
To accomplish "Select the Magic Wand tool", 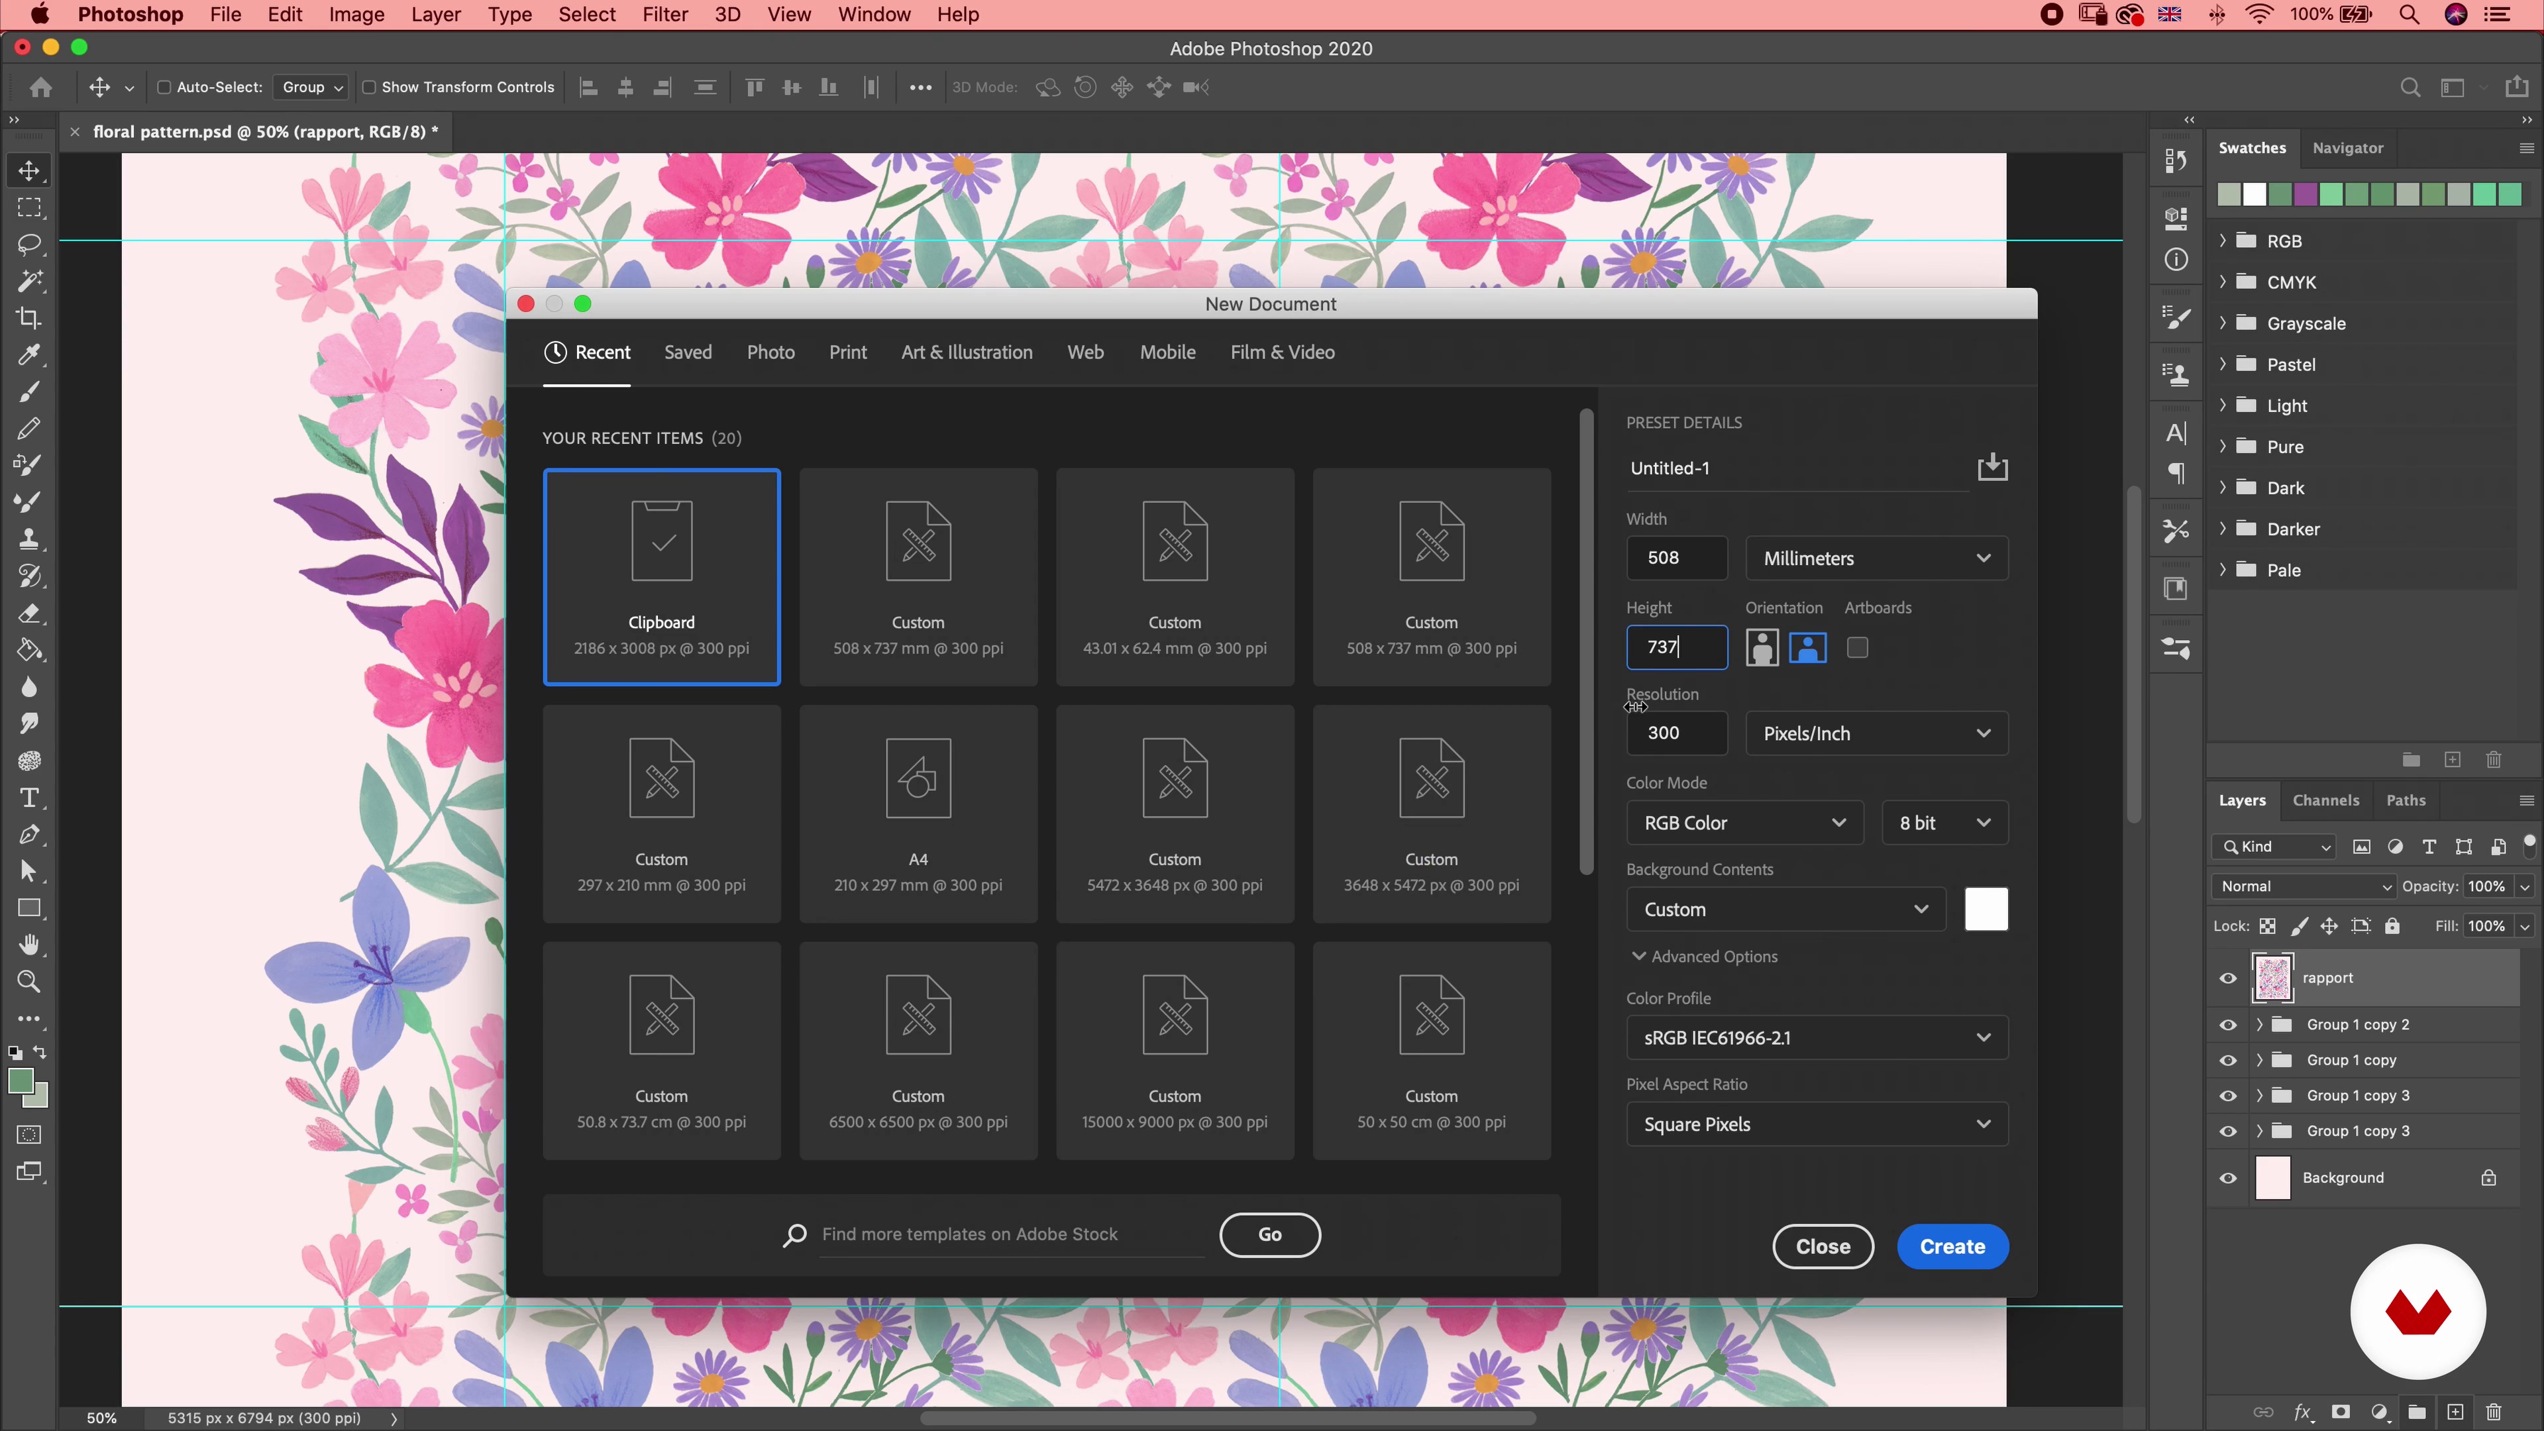I will tap(28, 280).
